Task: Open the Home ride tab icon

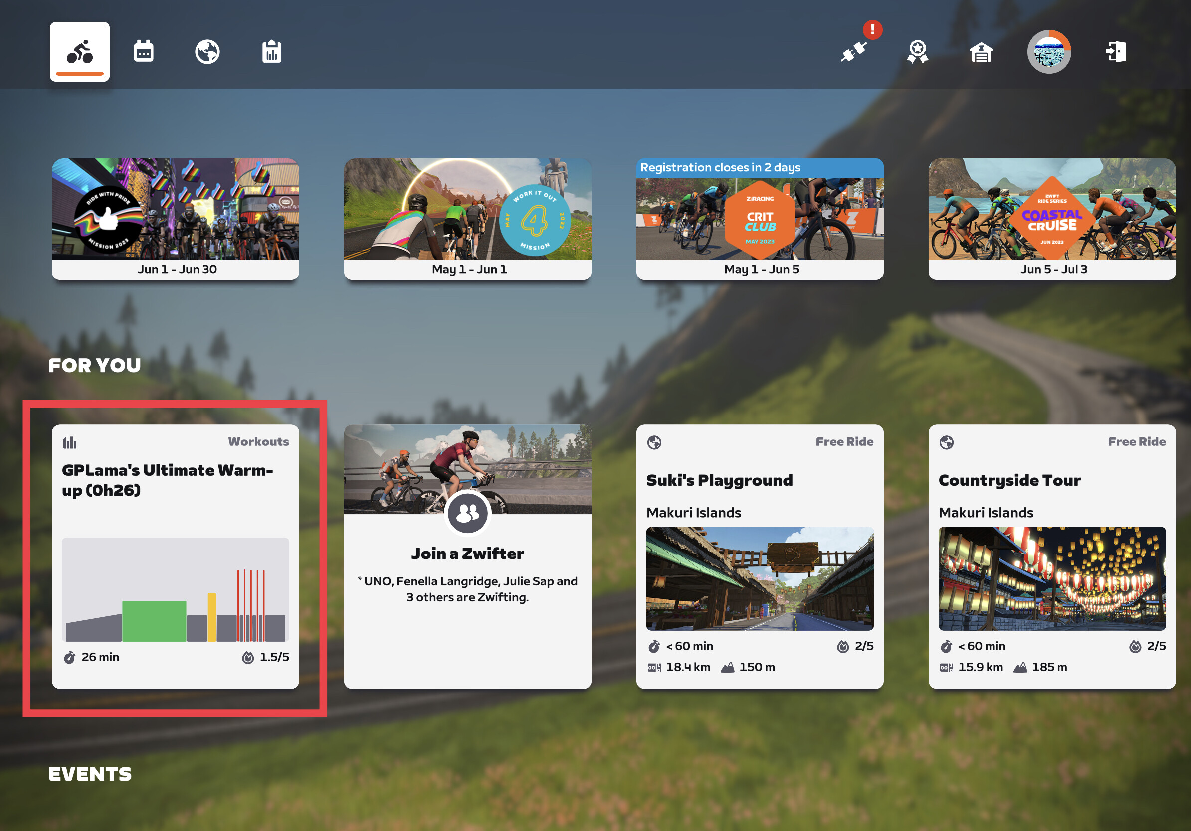Action: 79,51
